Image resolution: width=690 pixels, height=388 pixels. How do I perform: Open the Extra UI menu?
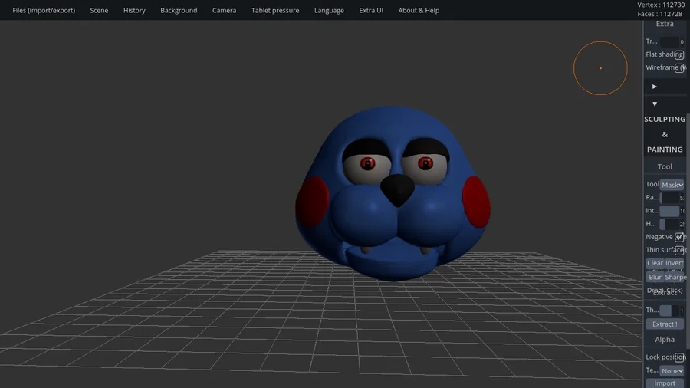371,10
